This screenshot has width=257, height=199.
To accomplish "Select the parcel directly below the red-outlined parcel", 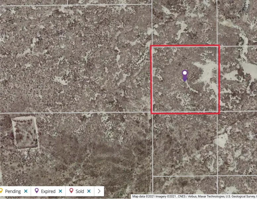I will (185, 144).
